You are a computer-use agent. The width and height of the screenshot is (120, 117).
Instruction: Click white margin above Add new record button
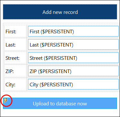tap(60, 2)
